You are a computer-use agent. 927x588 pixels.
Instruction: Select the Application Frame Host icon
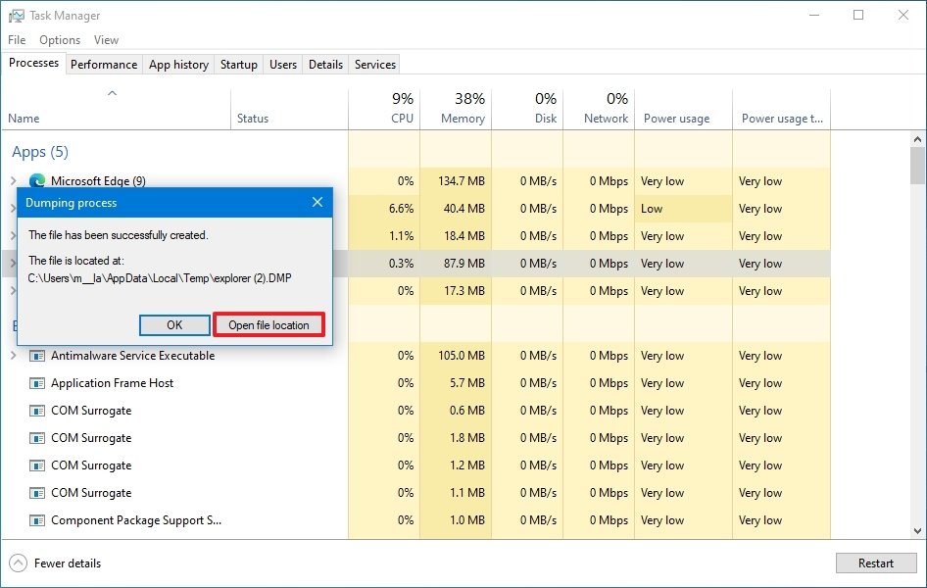pyautogui.click(x=36, y=383)
